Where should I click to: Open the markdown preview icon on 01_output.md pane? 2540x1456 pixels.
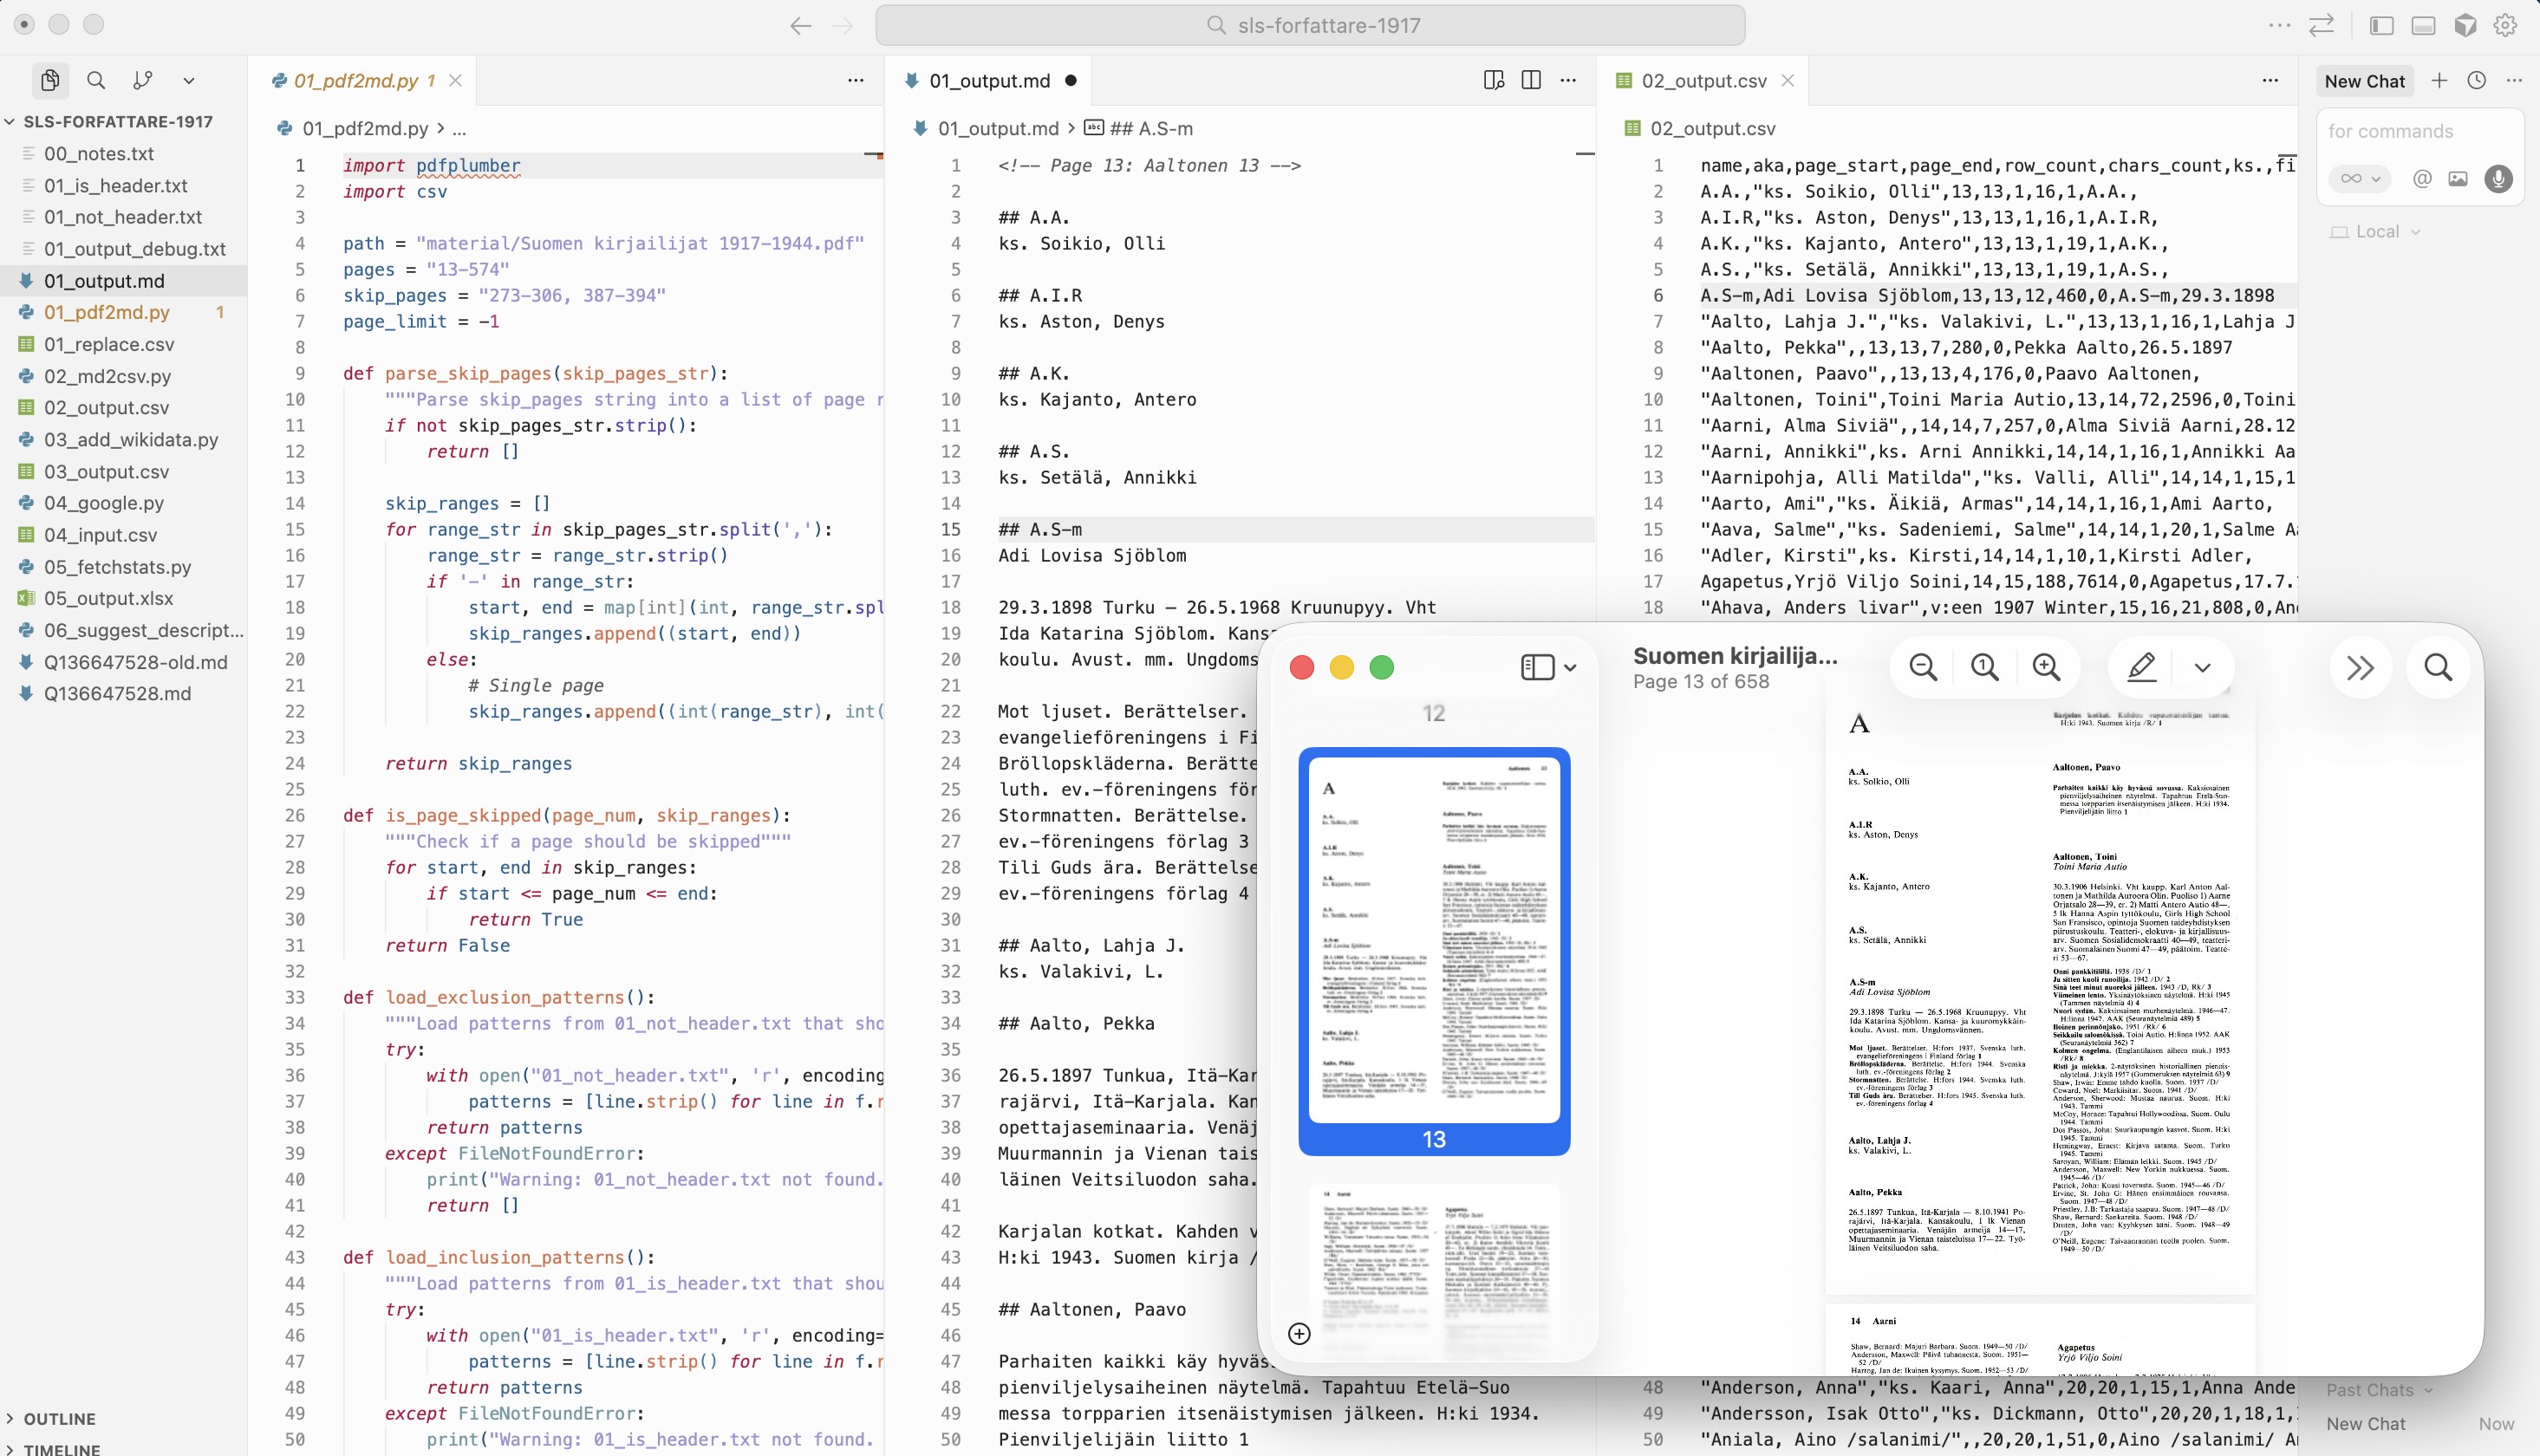(1494, 80)
